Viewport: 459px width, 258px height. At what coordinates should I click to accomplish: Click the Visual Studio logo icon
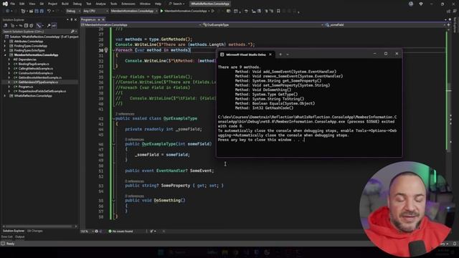pos(5,4)
